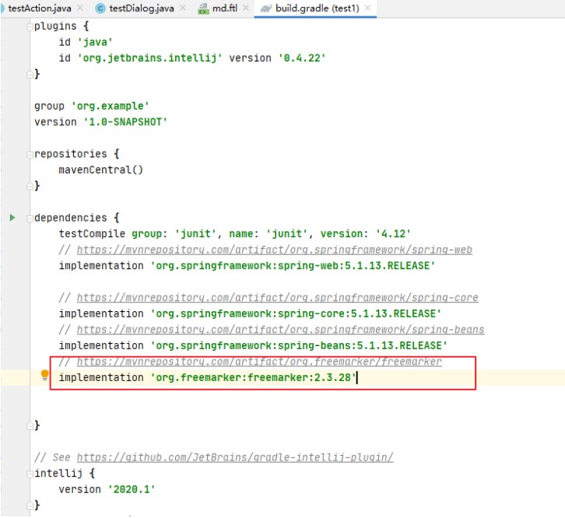Click the 'org.jetbrains.intellij' plugin id string
This screenshot has width=565, height=518.
149,58
